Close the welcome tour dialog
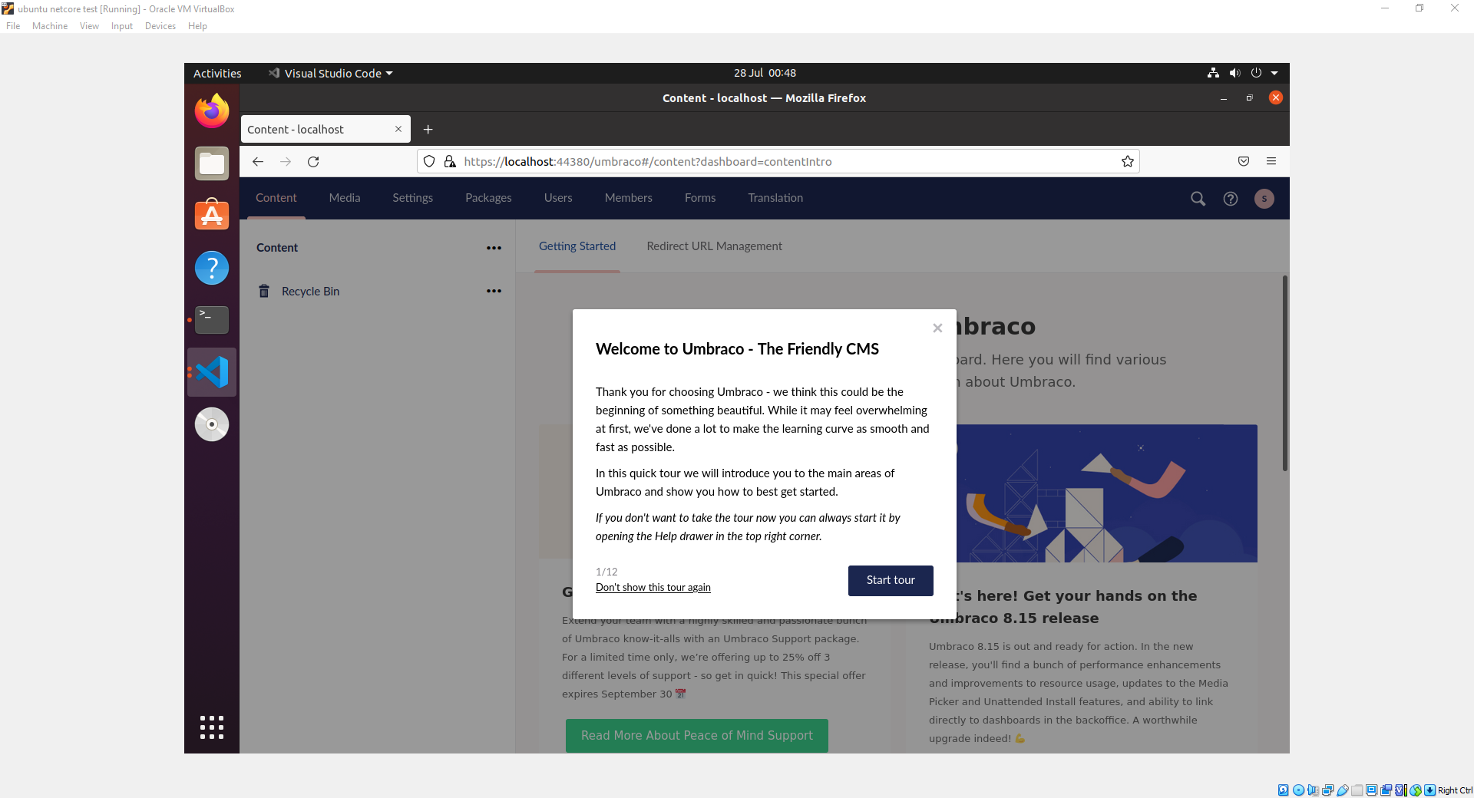The width and height of the screenshot is (1474, 798). click(x=937, y=328)
